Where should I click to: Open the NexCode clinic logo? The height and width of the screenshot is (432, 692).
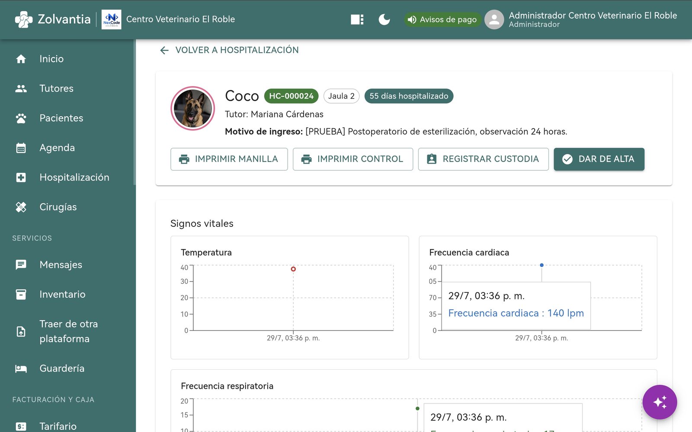tap(111, 19)
